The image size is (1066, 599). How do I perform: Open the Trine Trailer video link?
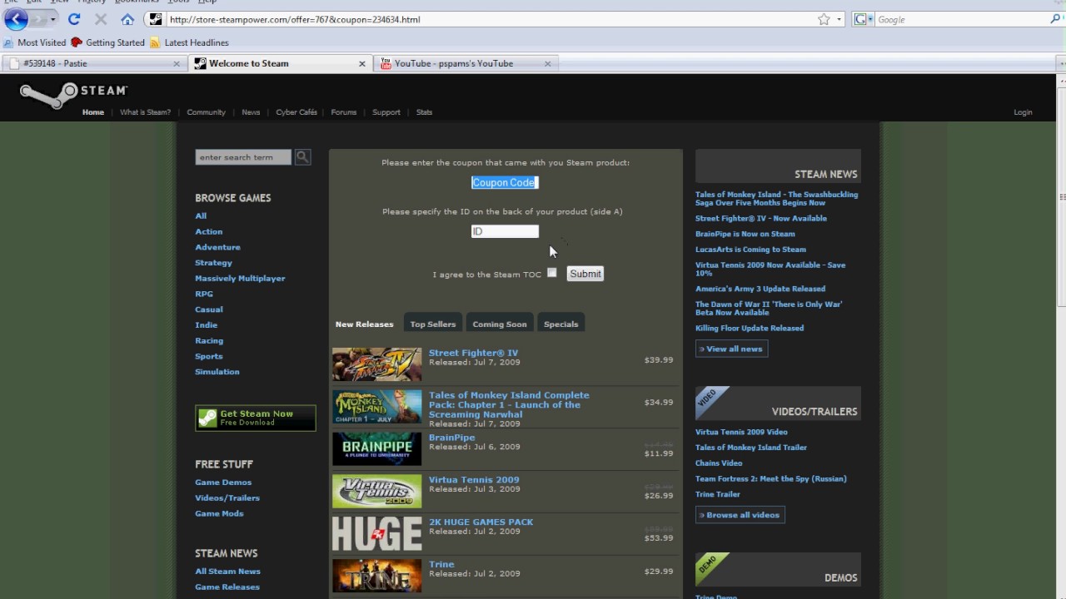[x=717, y=494]
